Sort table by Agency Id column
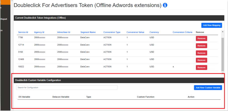The width and height of the screenshot is (228, 111). [x=39, y=32]
